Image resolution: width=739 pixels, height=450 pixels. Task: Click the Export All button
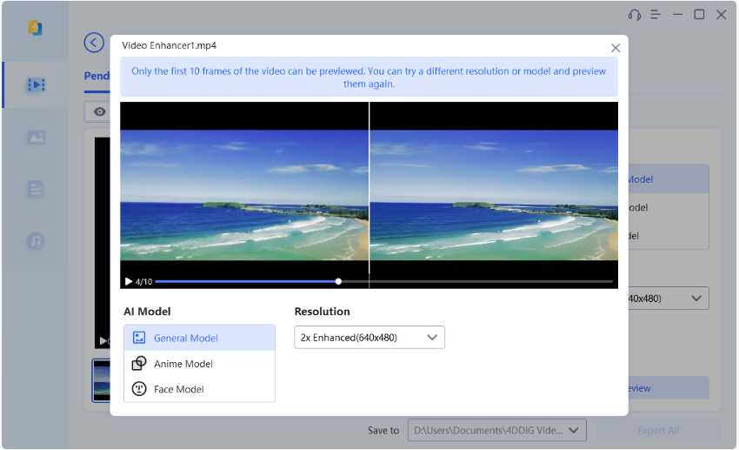coord(658,430)
